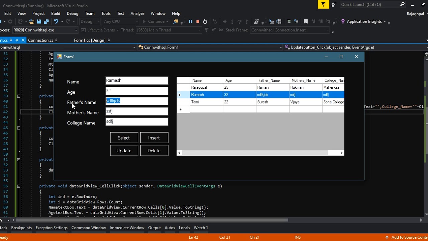Click the Save icon in the toolbar
The height and width of the screenshot is (241, 428).
pyautogui.click(x=39, y=21)
